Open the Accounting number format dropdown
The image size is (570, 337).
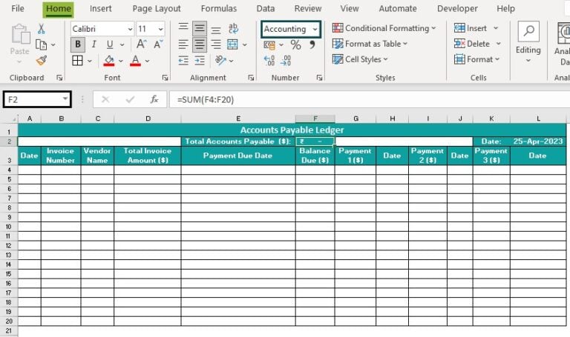pyautogui.click(x=315, y=29)
